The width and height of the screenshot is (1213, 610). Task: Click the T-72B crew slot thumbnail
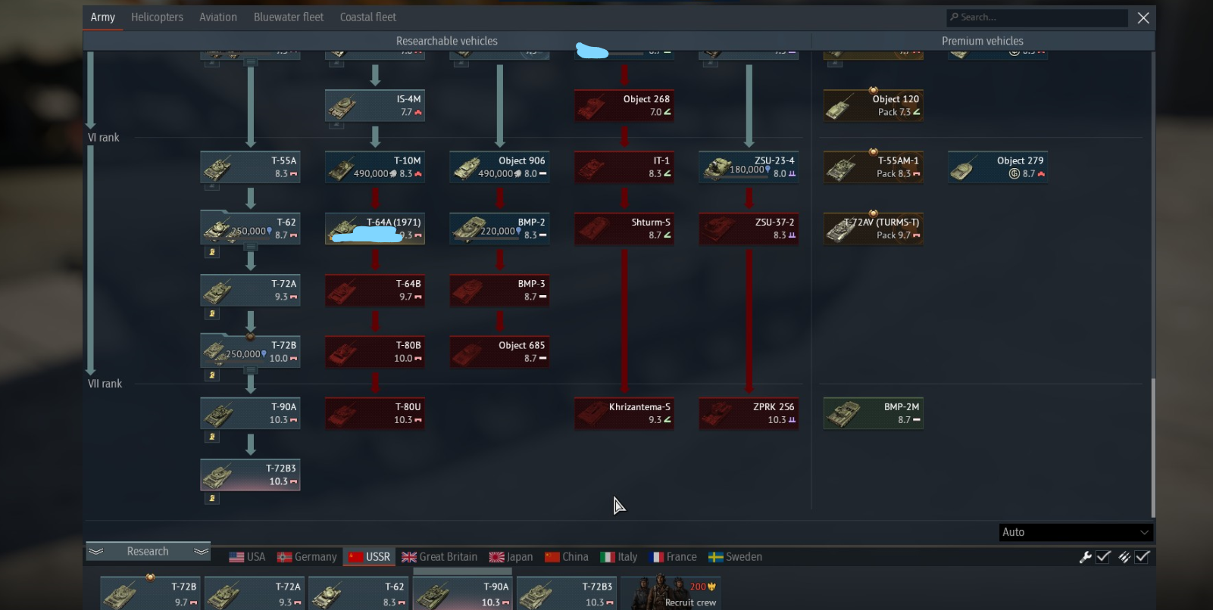click(150, 593)
